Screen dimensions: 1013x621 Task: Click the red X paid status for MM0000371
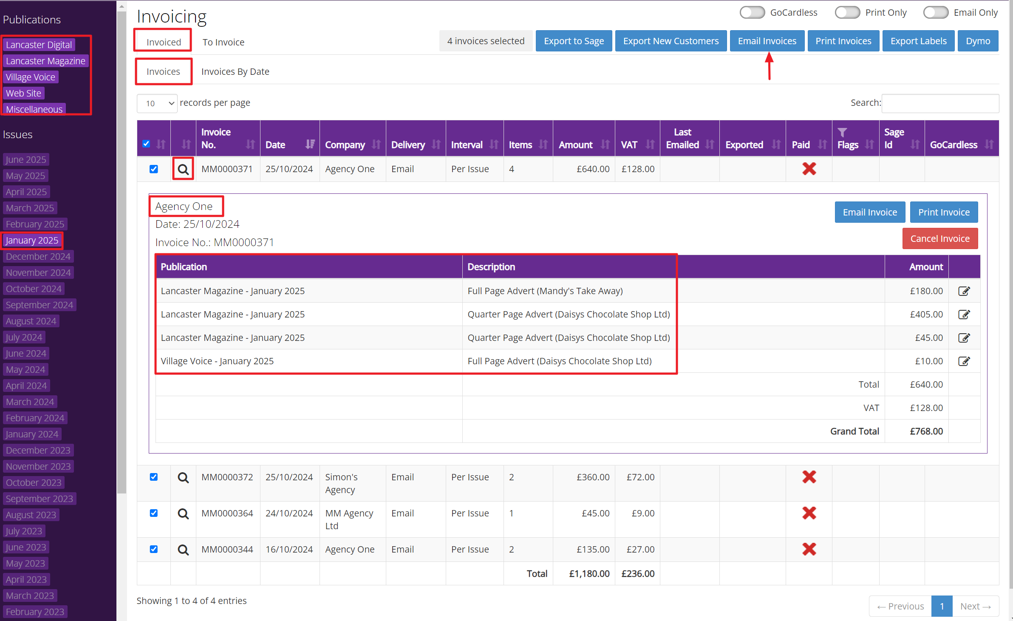[x=809, y=169]
